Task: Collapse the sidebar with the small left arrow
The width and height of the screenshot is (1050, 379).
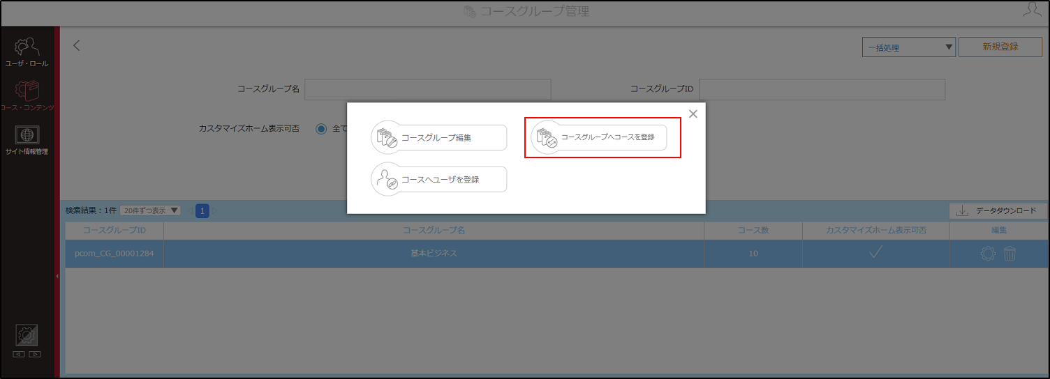Action: click(x=57, y=277)
